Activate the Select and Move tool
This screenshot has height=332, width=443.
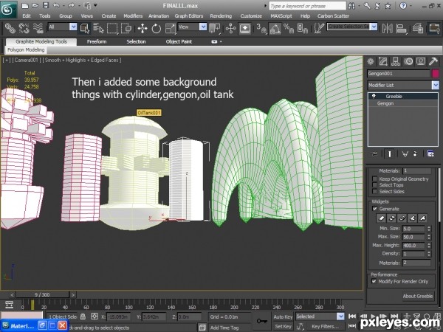(x=142, y=28)
